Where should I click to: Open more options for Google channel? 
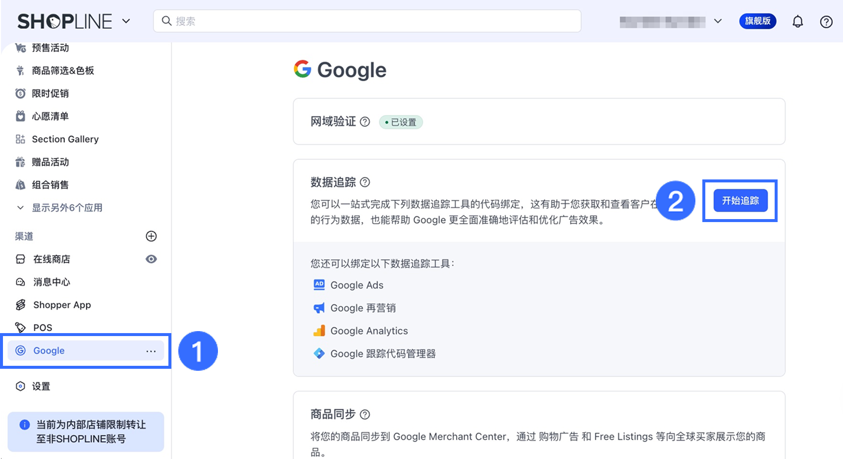(151, 351)
